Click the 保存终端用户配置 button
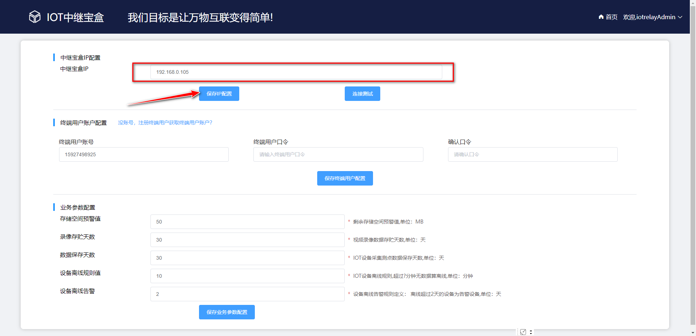Viewport: 696px width, 336px height. click(345, 178)
